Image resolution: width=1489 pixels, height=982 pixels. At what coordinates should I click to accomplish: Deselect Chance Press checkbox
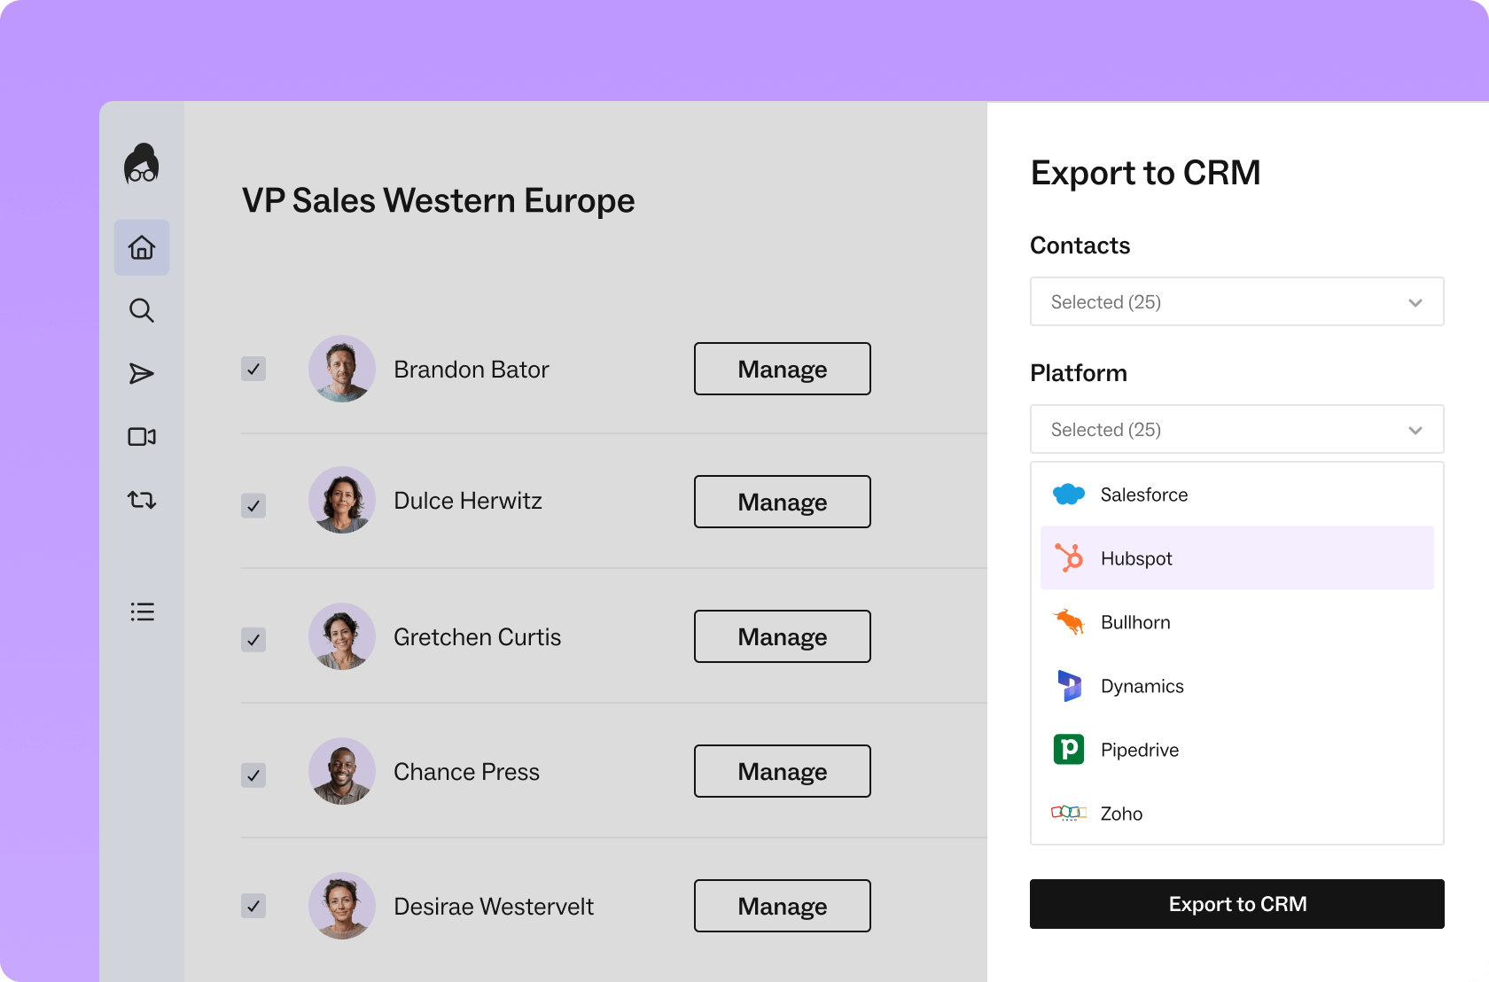tap(253, 775)
